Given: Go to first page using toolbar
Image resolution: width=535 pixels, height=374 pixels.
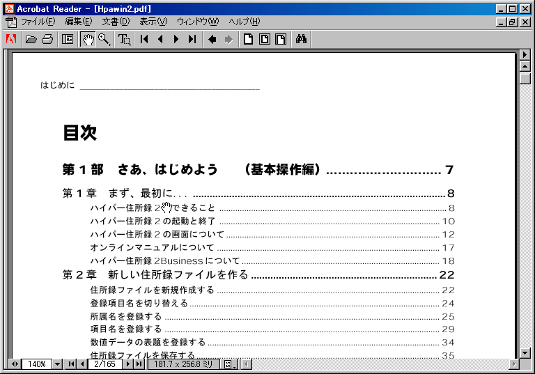Looking at the screenshot, I should (x=145, y=39).
